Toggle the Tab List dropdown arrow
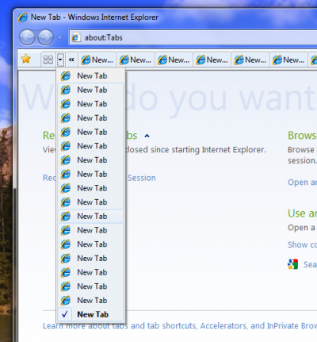Image resolution: width=317 pixels, height=342 pixels. (x=60, y=60)
